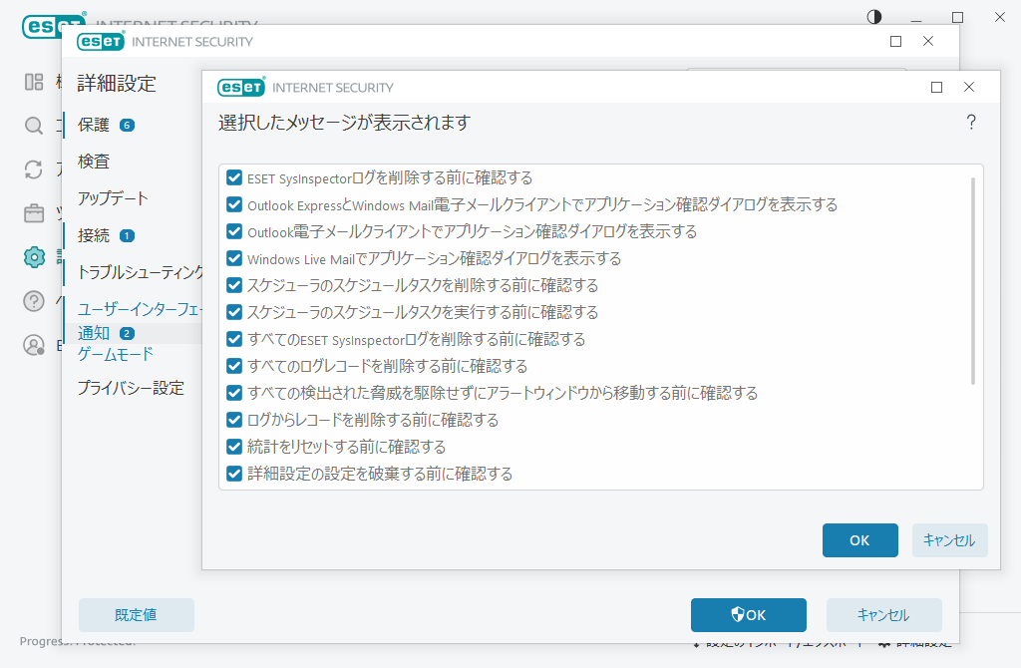Close the 詳細設定 window
This screenshot has width=1021, height=668.
click(x=928, y=42)
